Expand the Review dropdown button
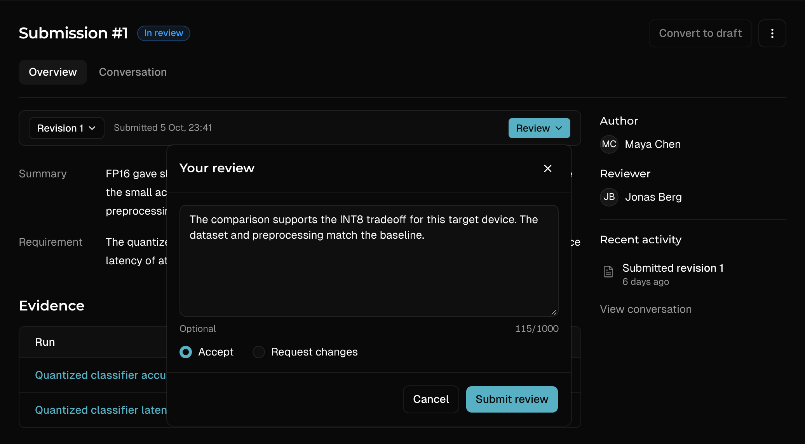 539,128
